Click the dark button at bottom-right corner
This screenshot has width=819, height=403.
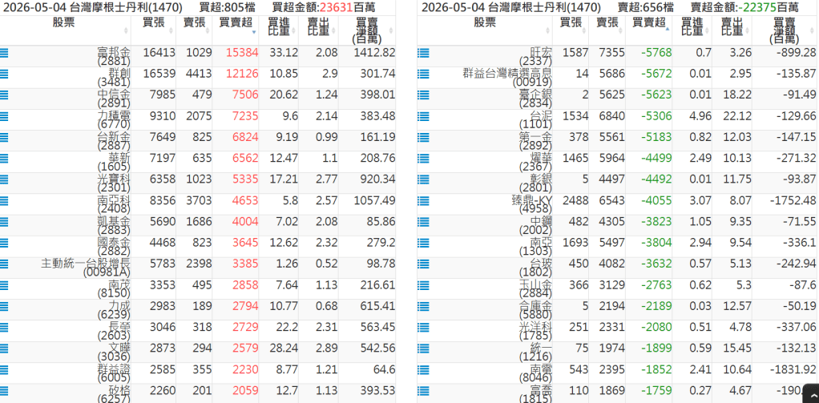(811, 393)
